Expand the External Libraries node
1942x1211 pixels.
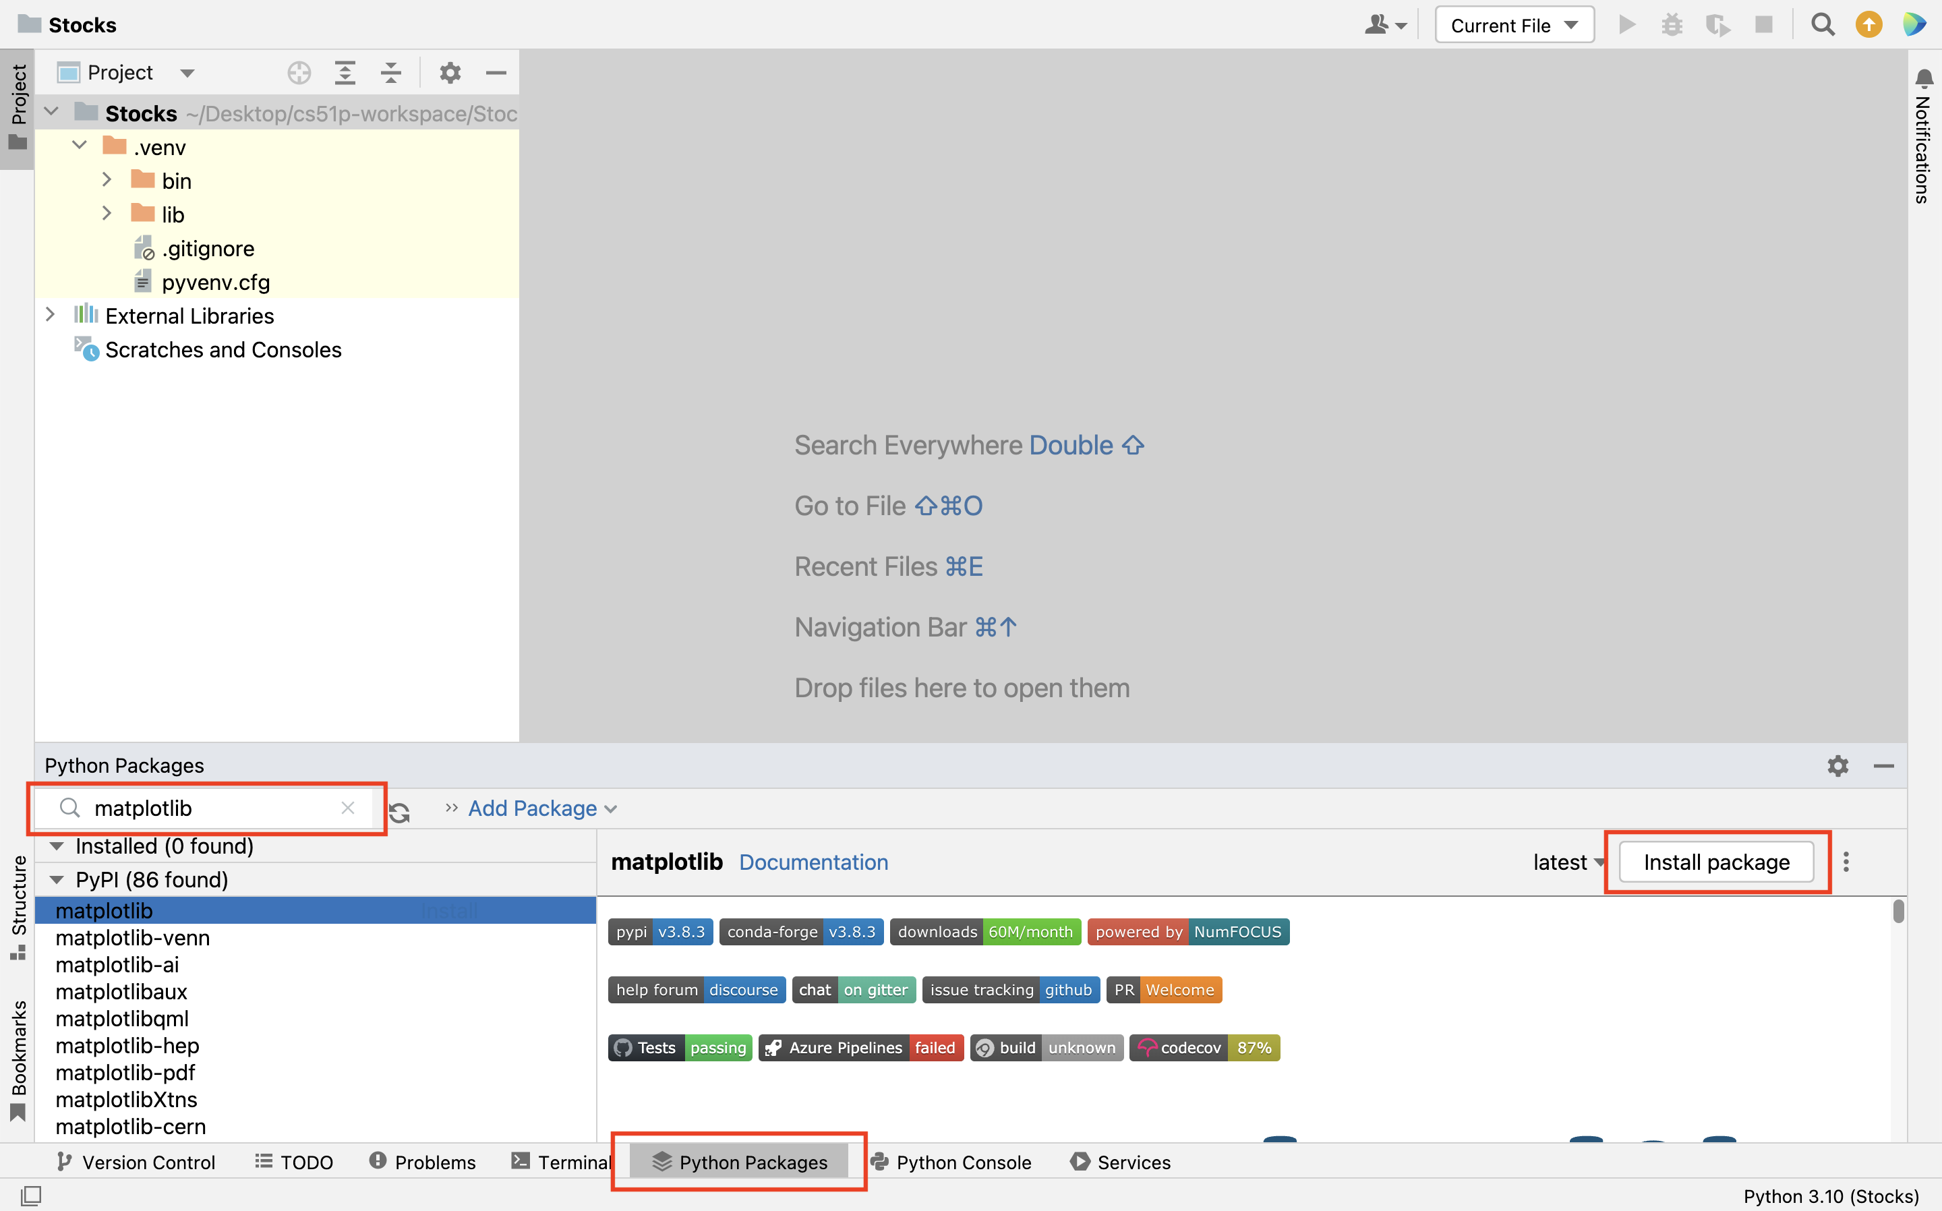coord(51,316)
